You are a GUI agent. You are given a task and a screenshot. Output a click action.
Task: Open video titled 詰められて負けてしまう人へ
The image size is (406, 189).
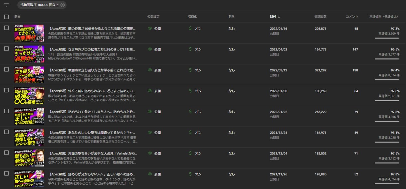[92, 112]
